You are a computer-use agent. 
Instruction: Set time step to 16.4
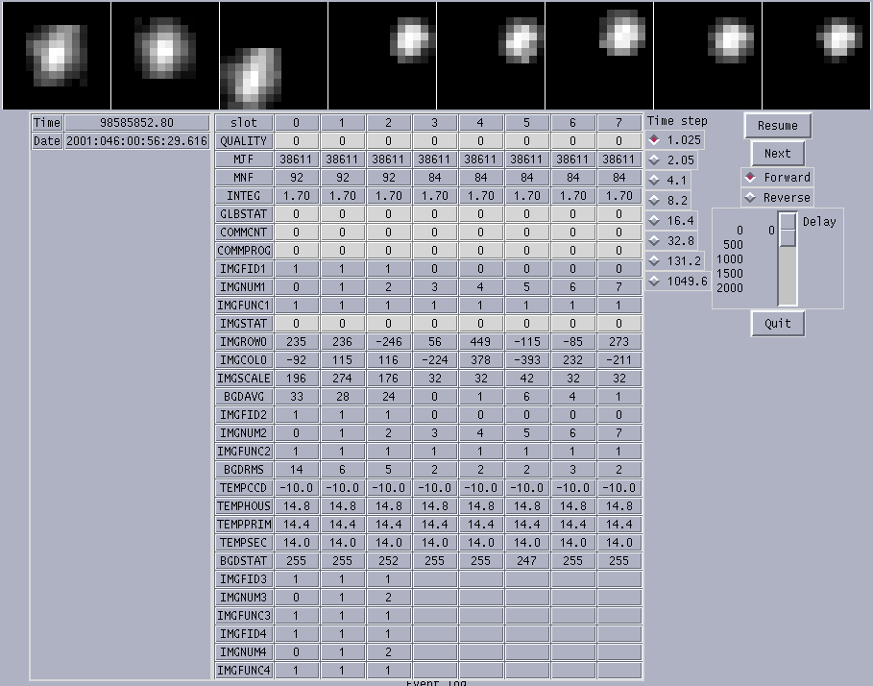tap(671, 221)
